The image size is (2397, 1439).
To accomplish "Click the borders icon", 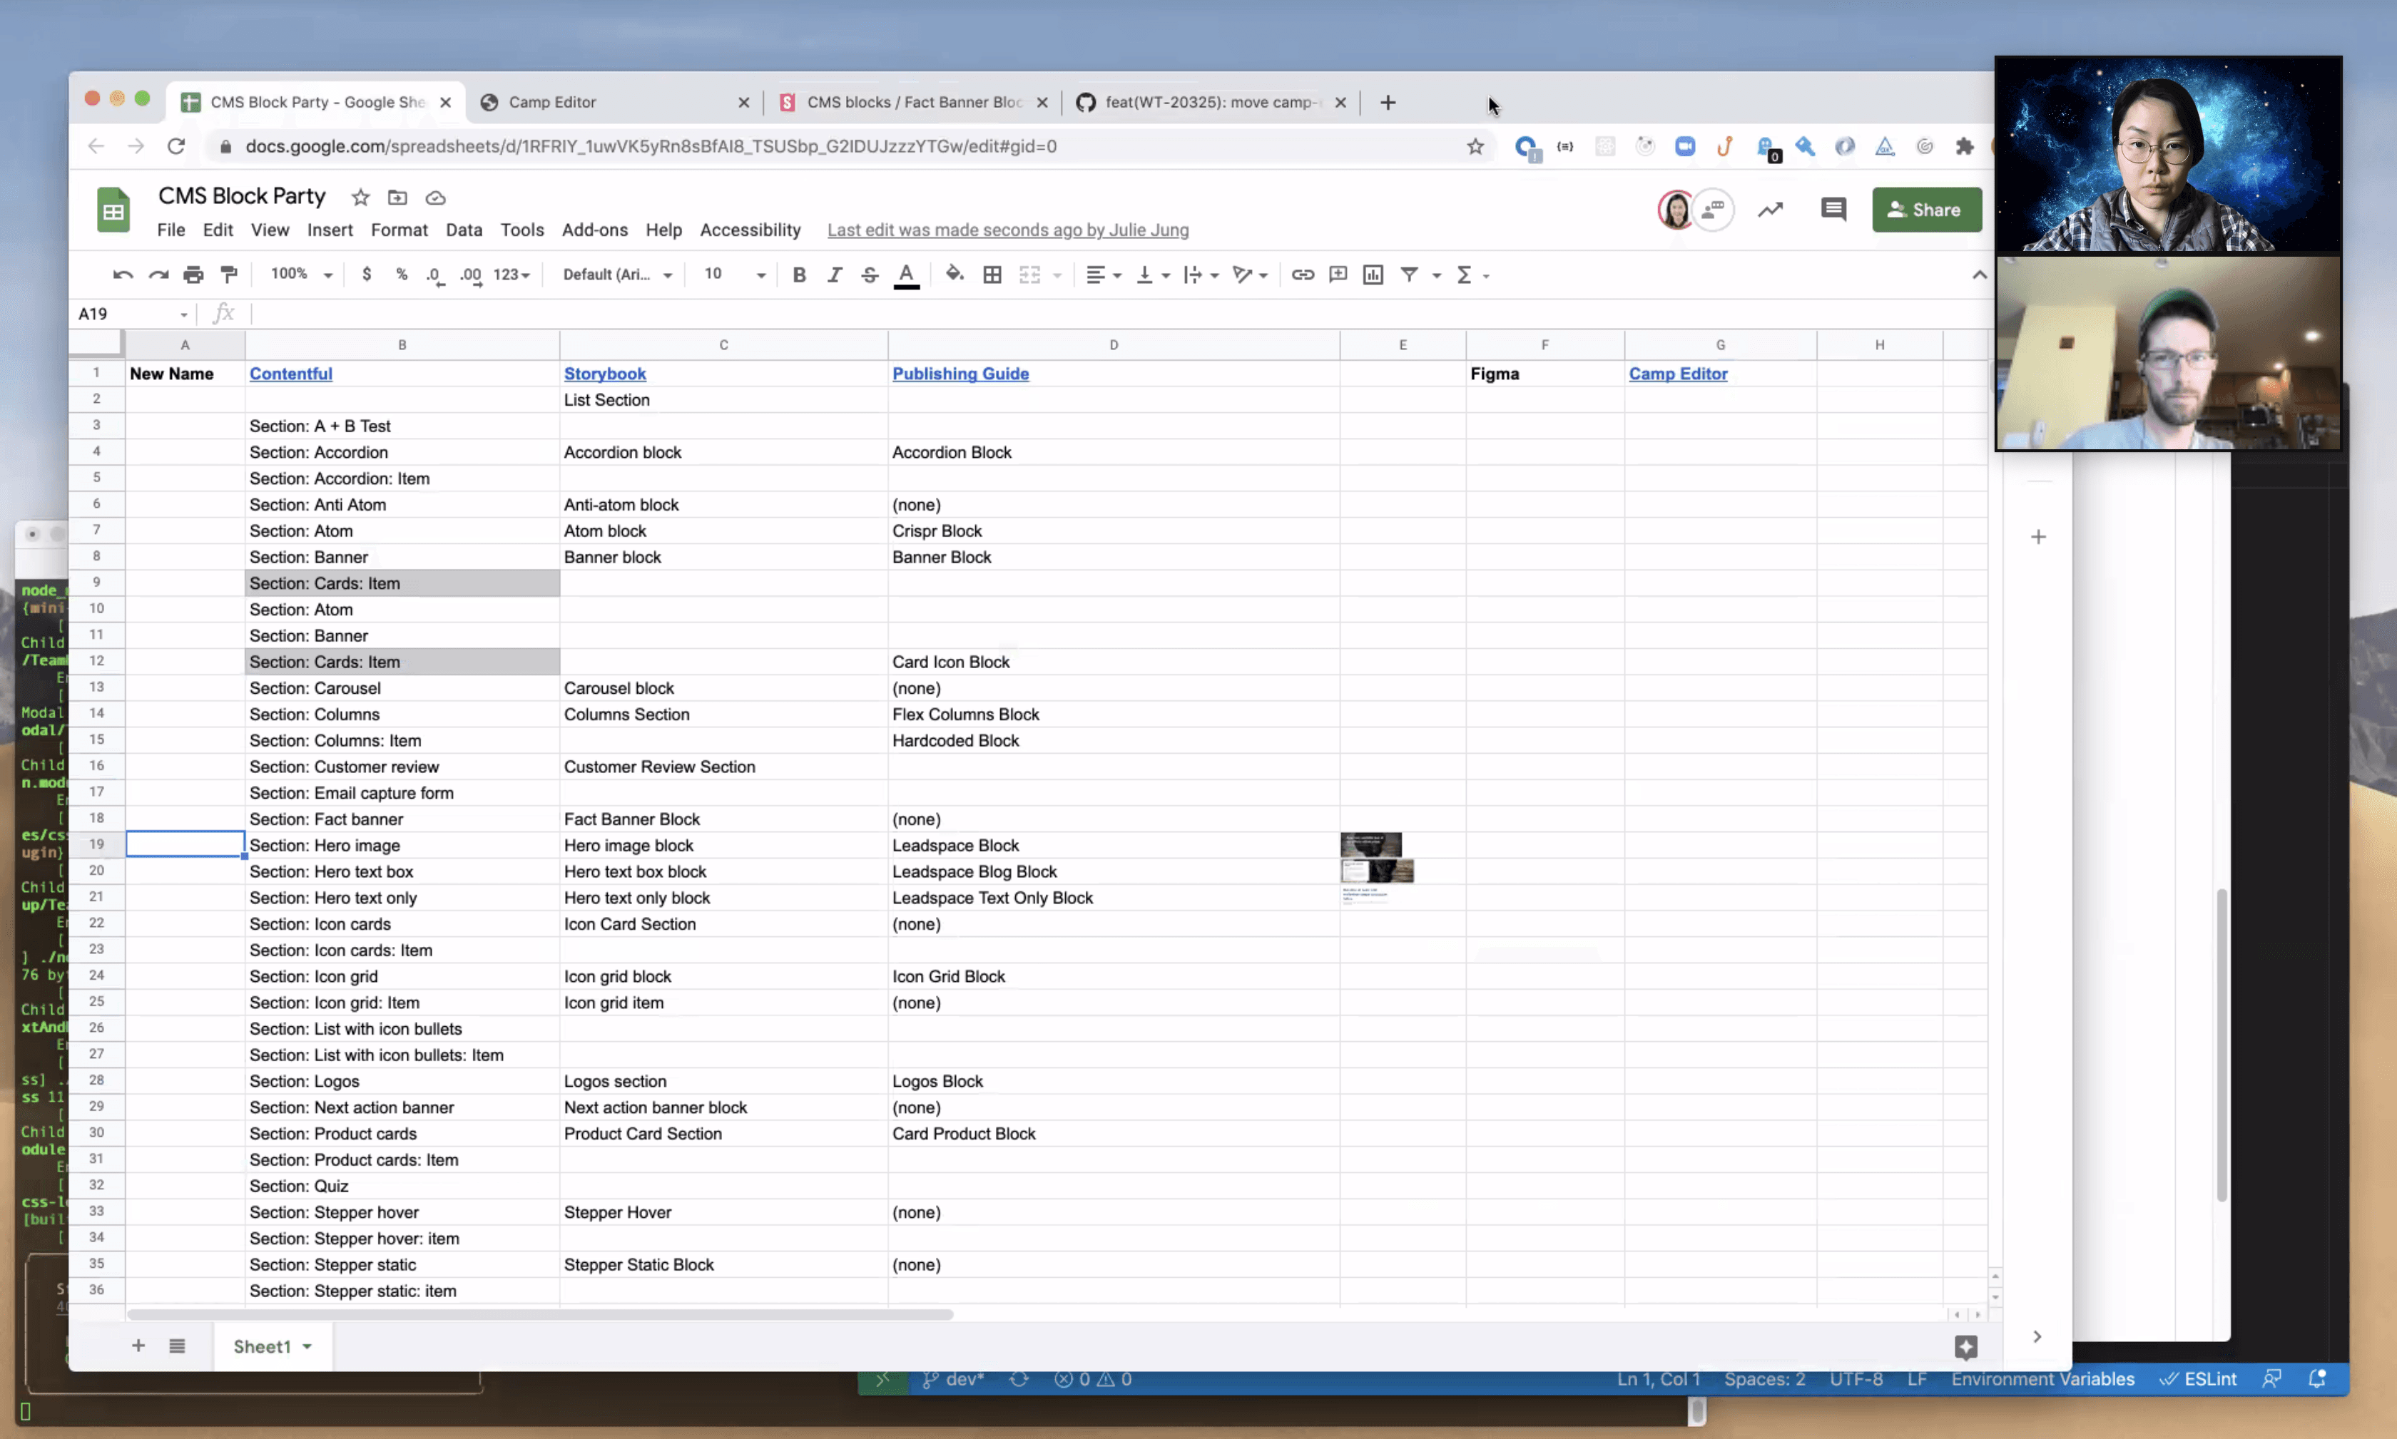I will [x=992, y=275].
